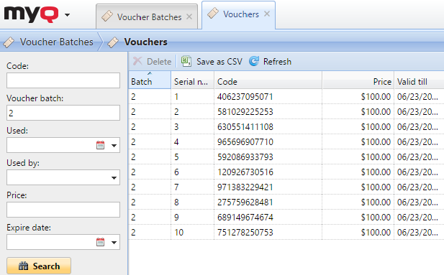
Task: Click the blue Refresh arrow icon
Action: click(x=254, y=61)
